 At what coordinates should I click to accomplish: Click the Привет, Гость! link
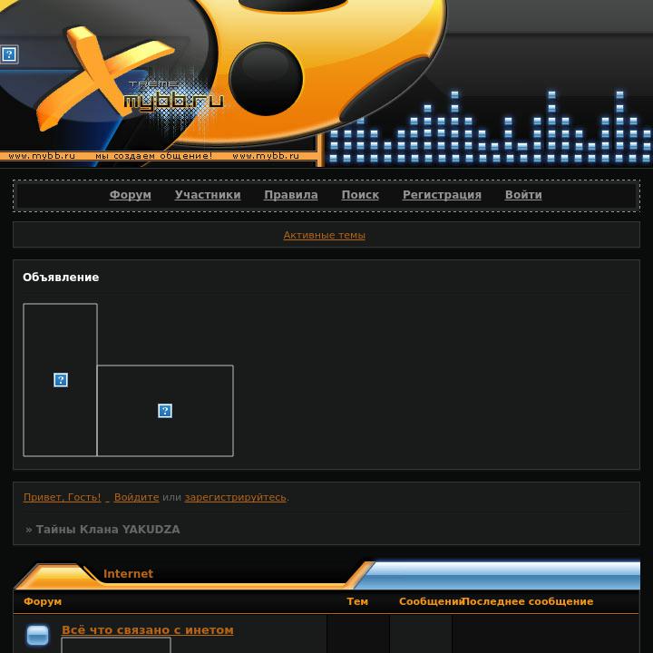(62, 497)
